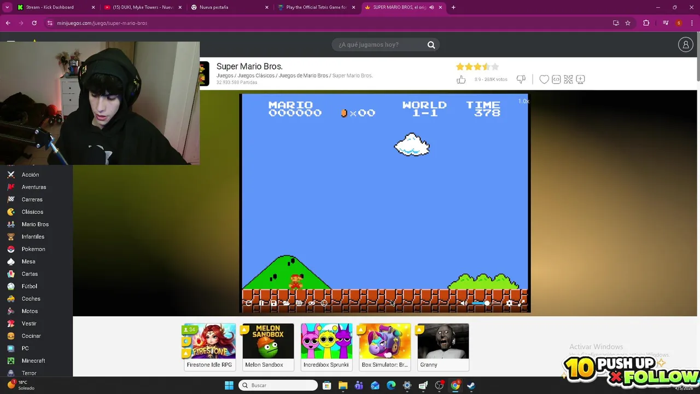Click the monitor with plus icon
The width and height of the screenshot is (700, 394).
coord(580,79)
